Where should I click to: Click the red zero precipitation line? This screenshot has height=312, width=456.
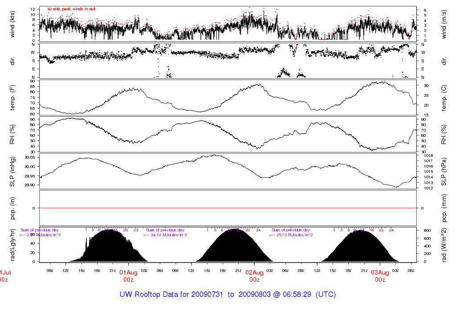tap(228, 208)
